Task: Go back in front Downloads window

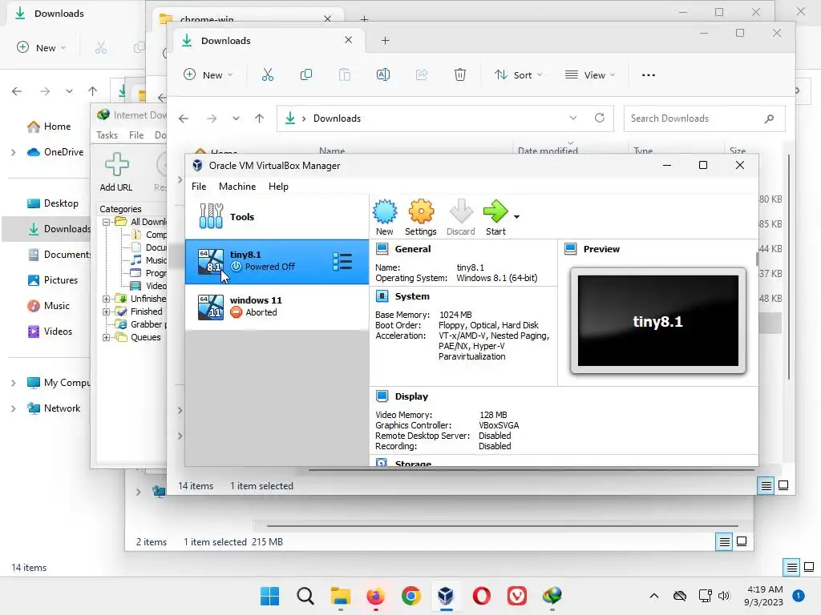Action: (184, 119)
